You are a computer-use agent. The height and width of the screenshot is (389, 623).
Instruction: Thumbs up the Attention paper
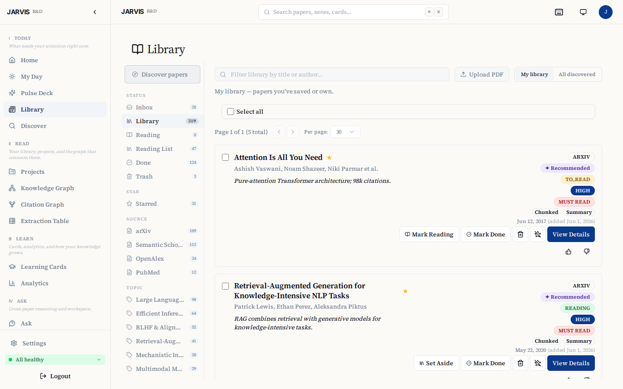tap(568, 252)
